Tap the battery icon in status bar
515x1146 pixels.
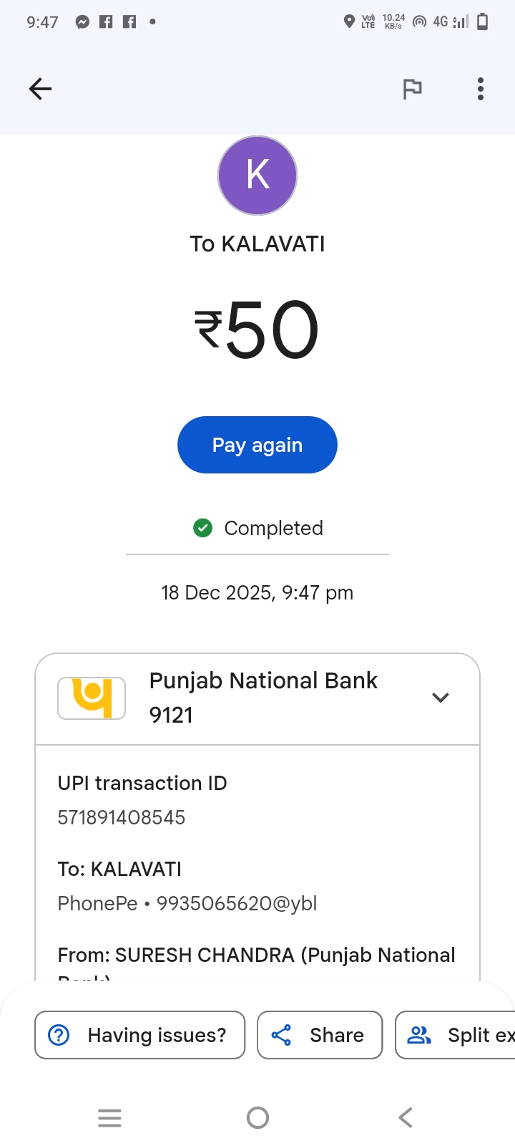[483, 22]
